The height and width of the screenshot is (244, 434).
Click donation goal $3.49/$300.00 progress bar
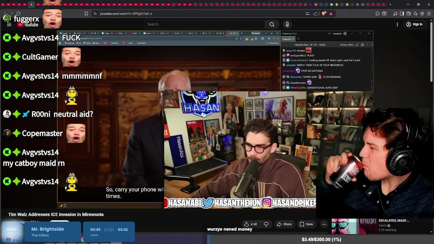(x=321, y=239)
